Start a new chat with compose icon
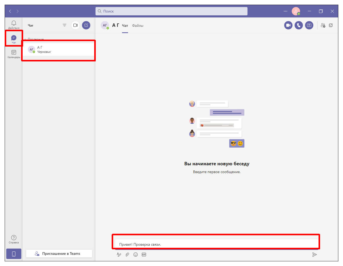The height and width of the screenshot is (266, 343). [86, 25]
